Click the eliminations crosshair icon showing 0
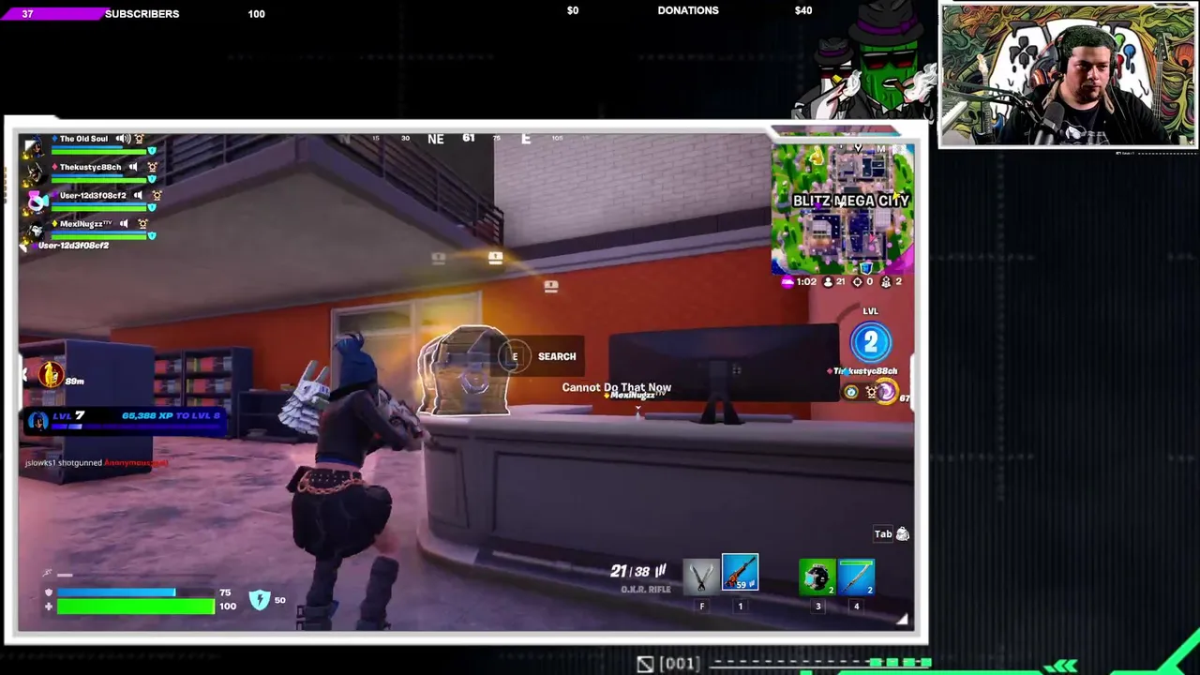This screenshot has width=1200, height=675. (858, 281)
